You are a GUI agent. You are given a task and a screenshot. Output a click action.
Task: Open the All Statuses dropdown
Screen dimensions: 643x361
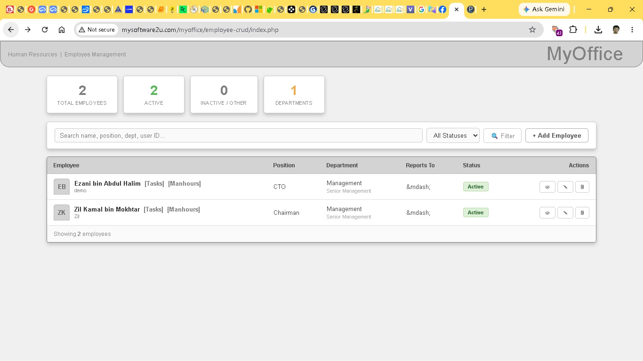(x=453, y=135)
